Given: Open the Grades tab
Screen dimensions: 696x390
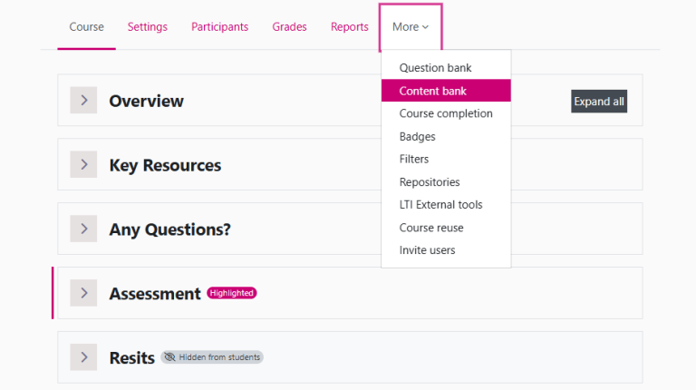Looking at the screenshot, I should pyautogui.click(x=289, y=27).
